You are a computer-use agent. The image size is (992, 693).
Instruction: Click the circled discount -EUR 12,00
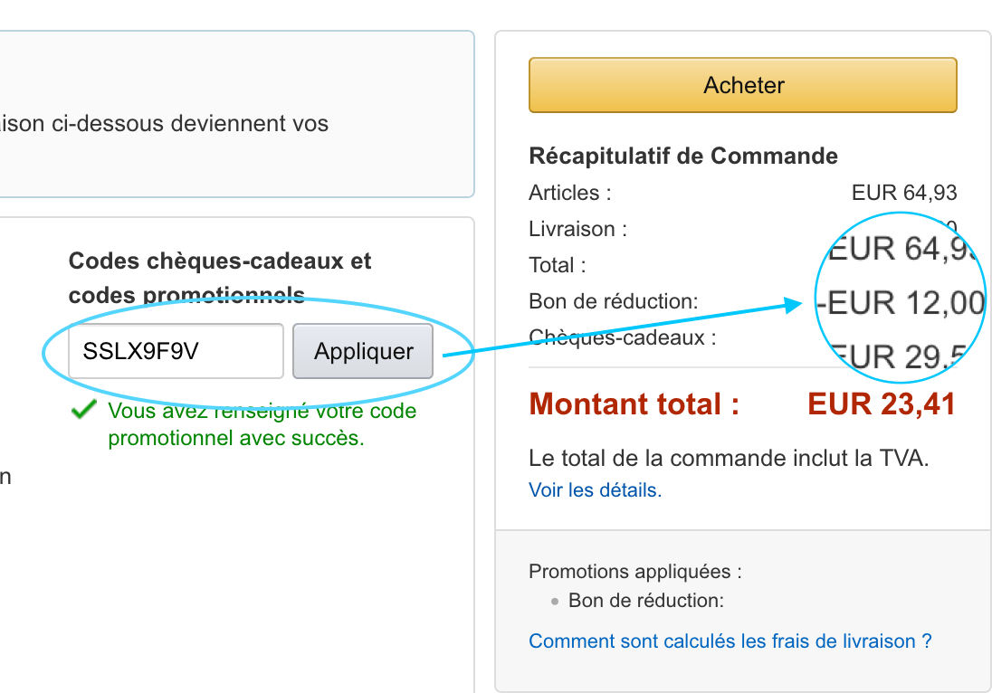pos(898,302)
